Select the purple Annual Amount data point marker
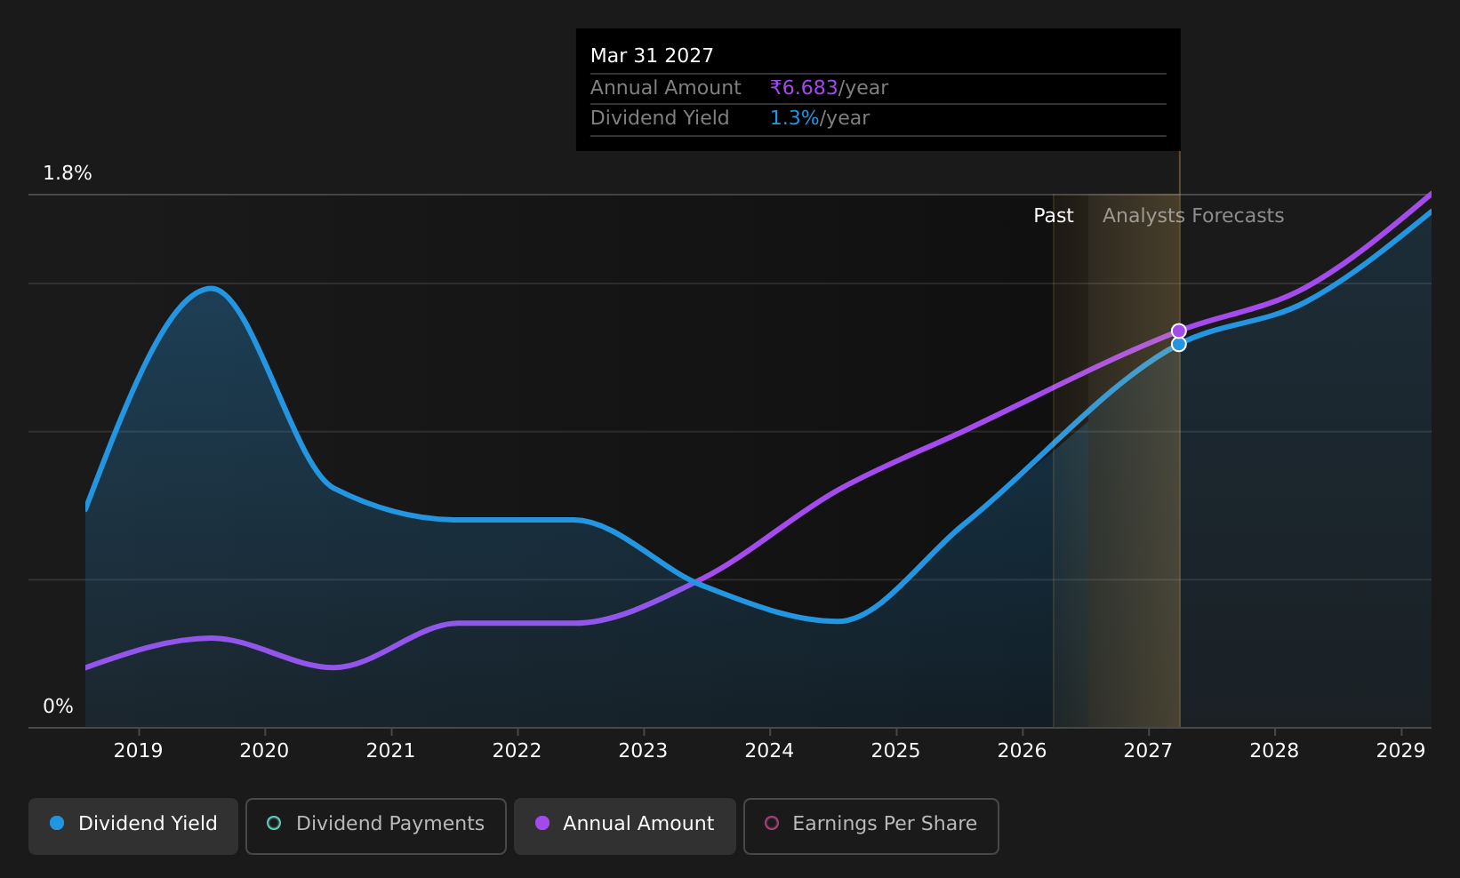The image size is (1460, 878). pyautogui.click(x=1178, y=331)
